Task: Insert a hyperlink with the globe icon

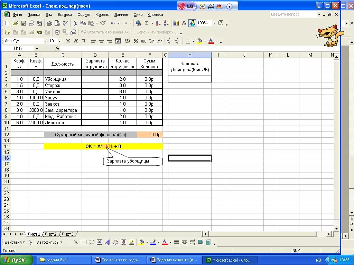Action: click(138, 23)
